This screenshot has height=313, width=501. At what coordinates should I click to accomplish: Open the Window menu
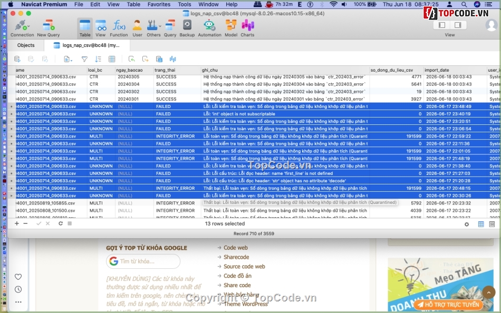coord(208,4)
